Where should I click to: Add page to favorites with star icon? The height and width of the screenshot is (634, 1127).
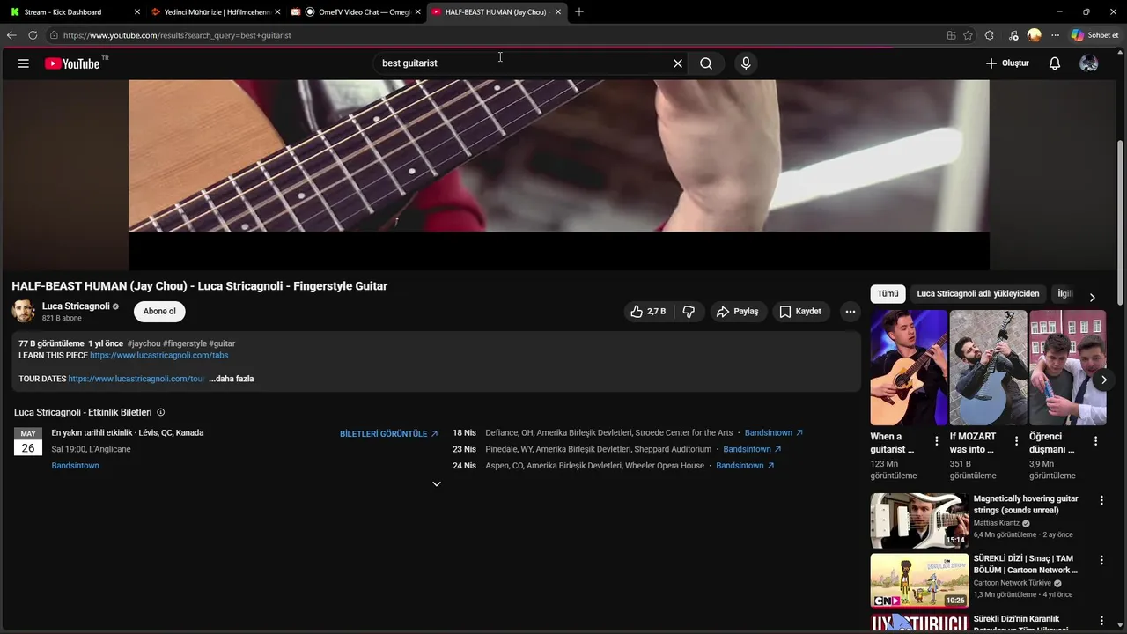tap(969, 35)
